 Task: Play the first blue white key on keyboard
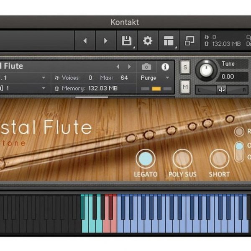click(x=120, y=226)
